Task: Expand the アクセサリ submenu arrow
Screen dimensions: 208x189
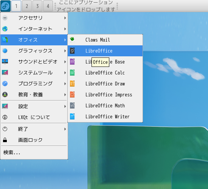Action: click(65, 18)
